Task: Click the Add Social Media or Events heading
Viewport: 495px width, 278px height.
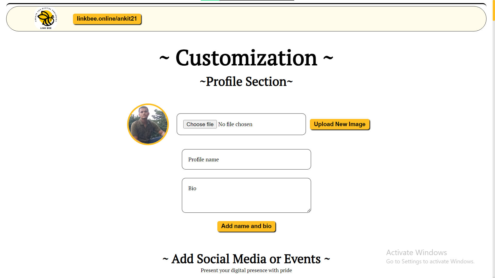Action: coord(246,259)
